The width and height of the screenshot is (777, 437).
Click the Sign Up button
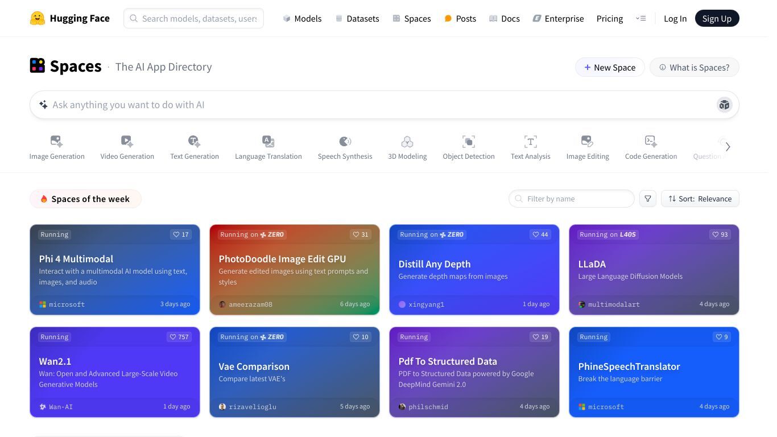coord(717,18)
